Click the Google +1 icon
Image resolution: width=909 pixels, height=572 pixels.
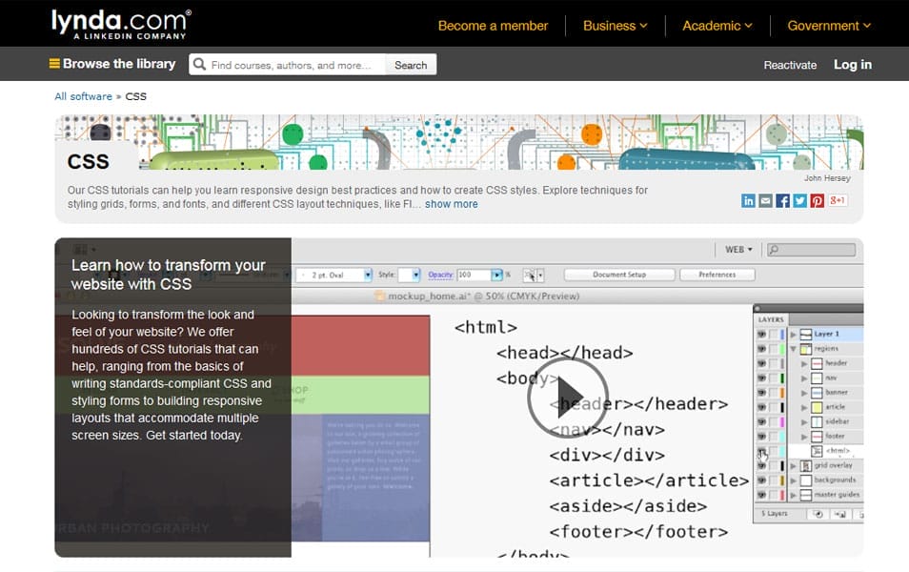(x=838, y=200)
